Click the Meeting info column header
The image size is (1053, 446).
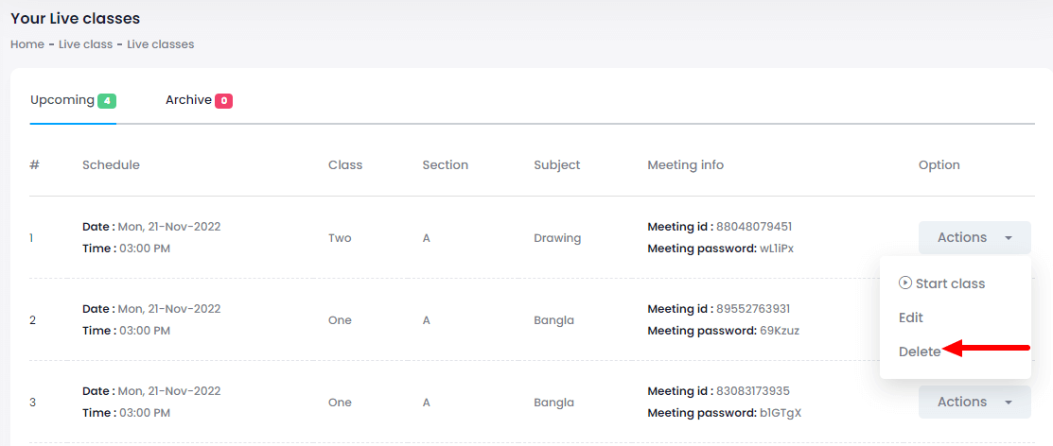(x=685, y=165)
